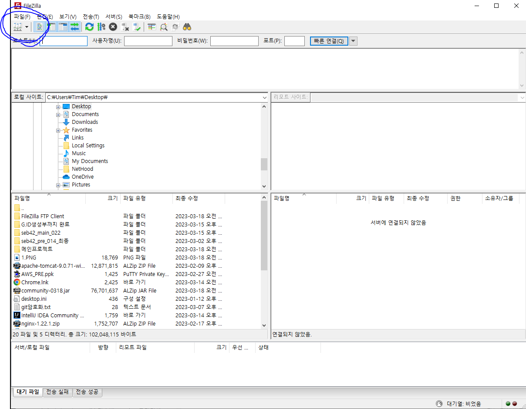Reconnect to the last server
The image size is (526, 409).
[137, 27]
